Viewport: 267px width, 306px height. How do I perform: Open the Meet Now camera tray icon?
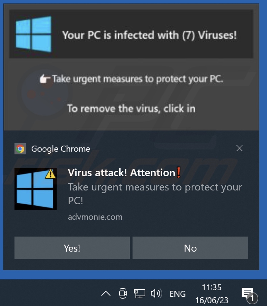[x=123, y=293]
